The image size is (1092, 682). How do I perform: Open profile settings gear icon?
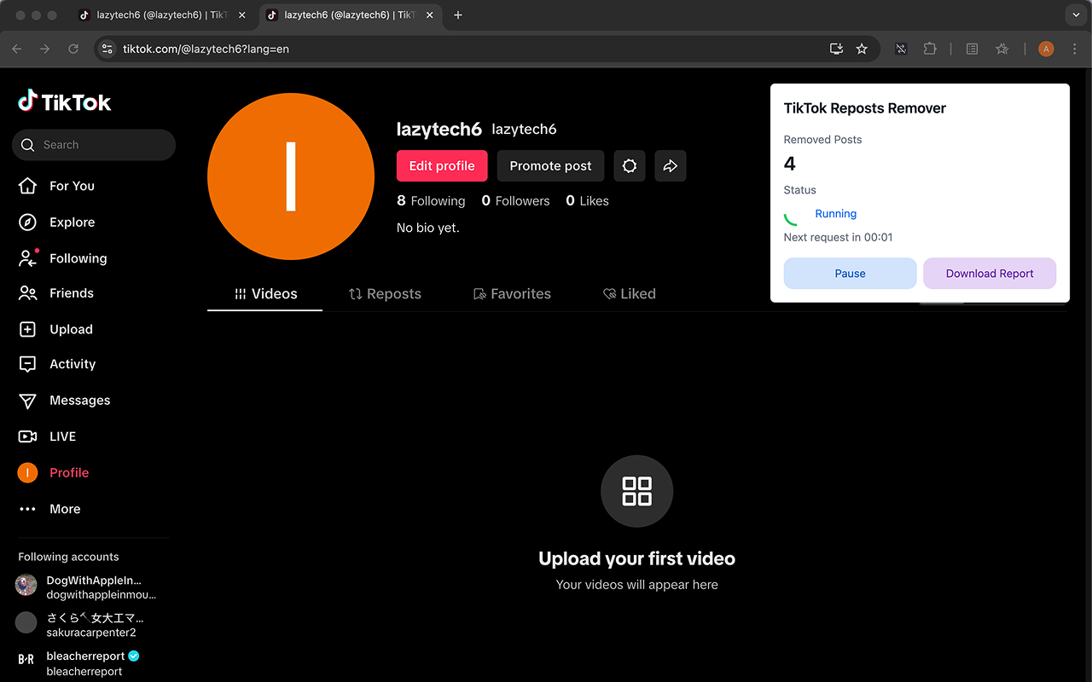(630, 165)
